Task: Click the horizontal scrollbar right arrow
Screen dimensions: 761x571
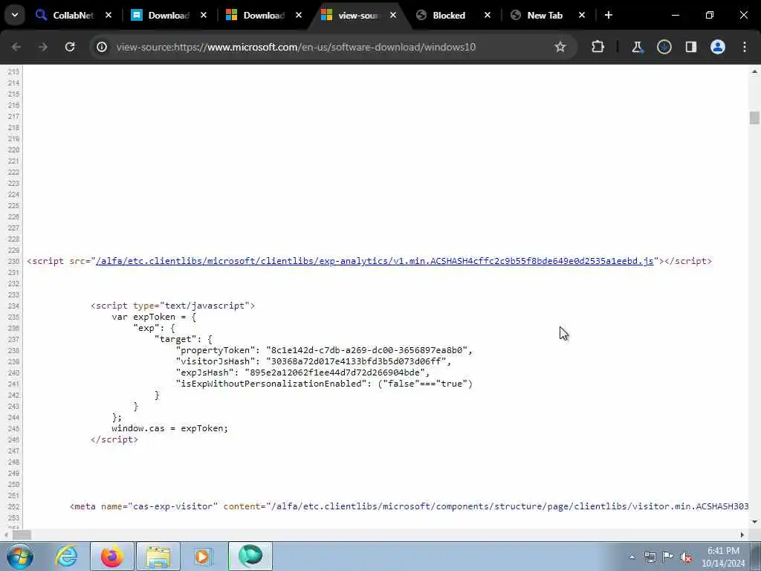Action: click(742, 535)
